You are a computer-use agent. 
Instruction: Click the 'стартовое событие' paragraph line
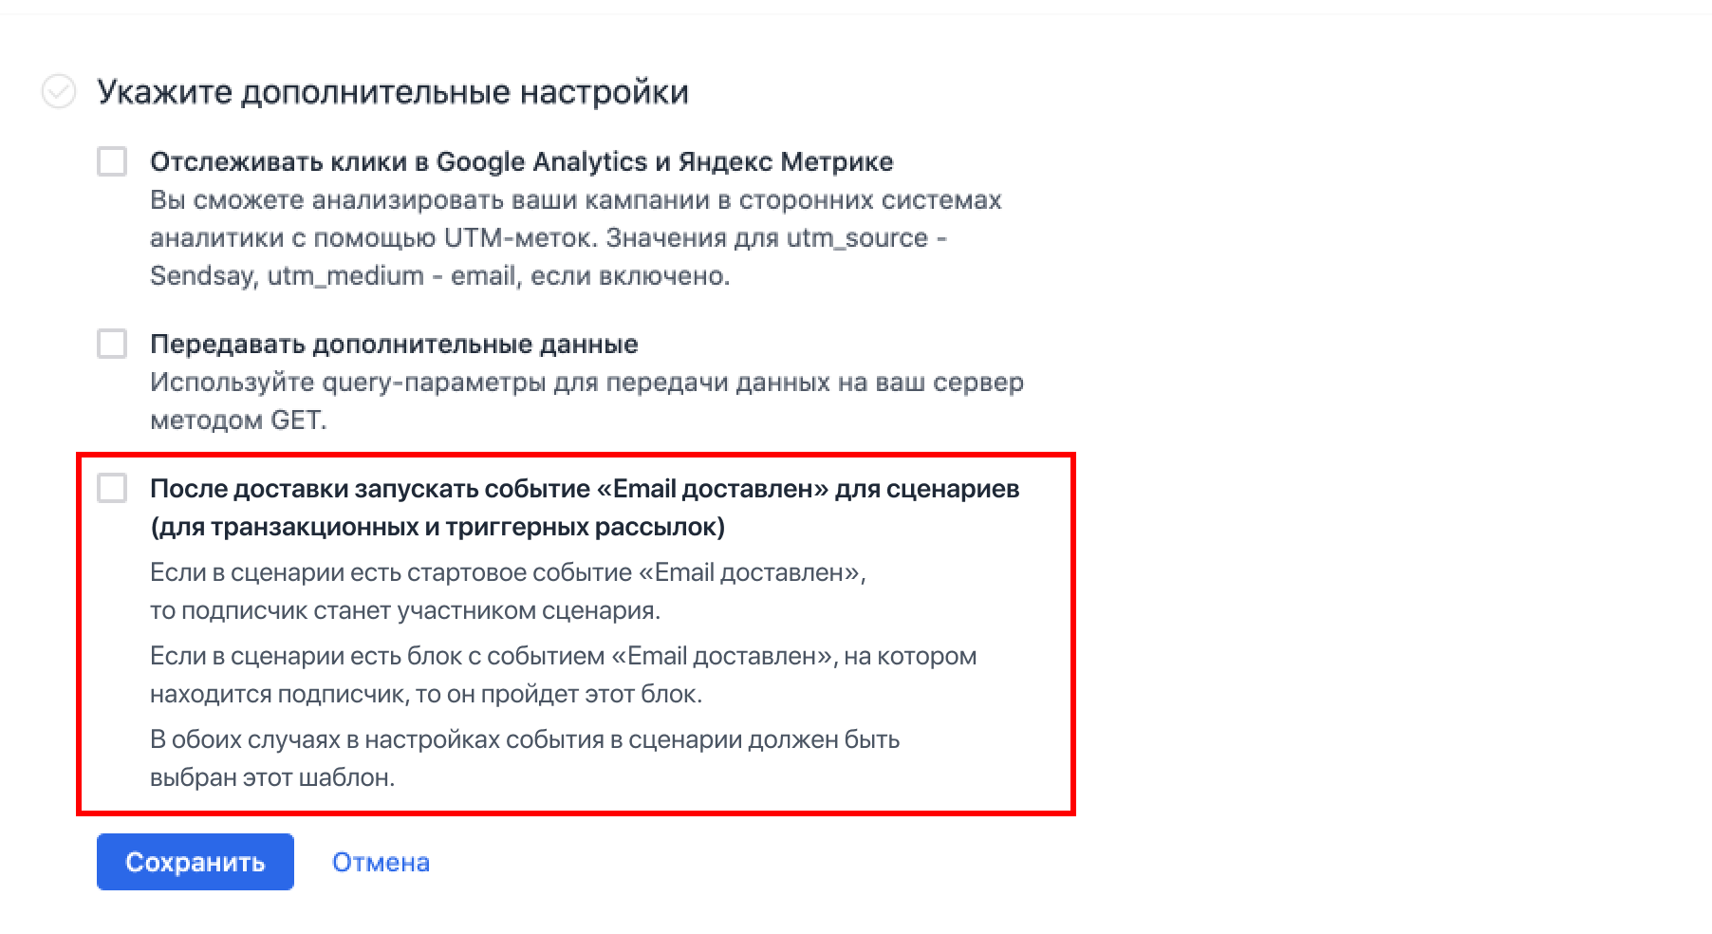508,572
